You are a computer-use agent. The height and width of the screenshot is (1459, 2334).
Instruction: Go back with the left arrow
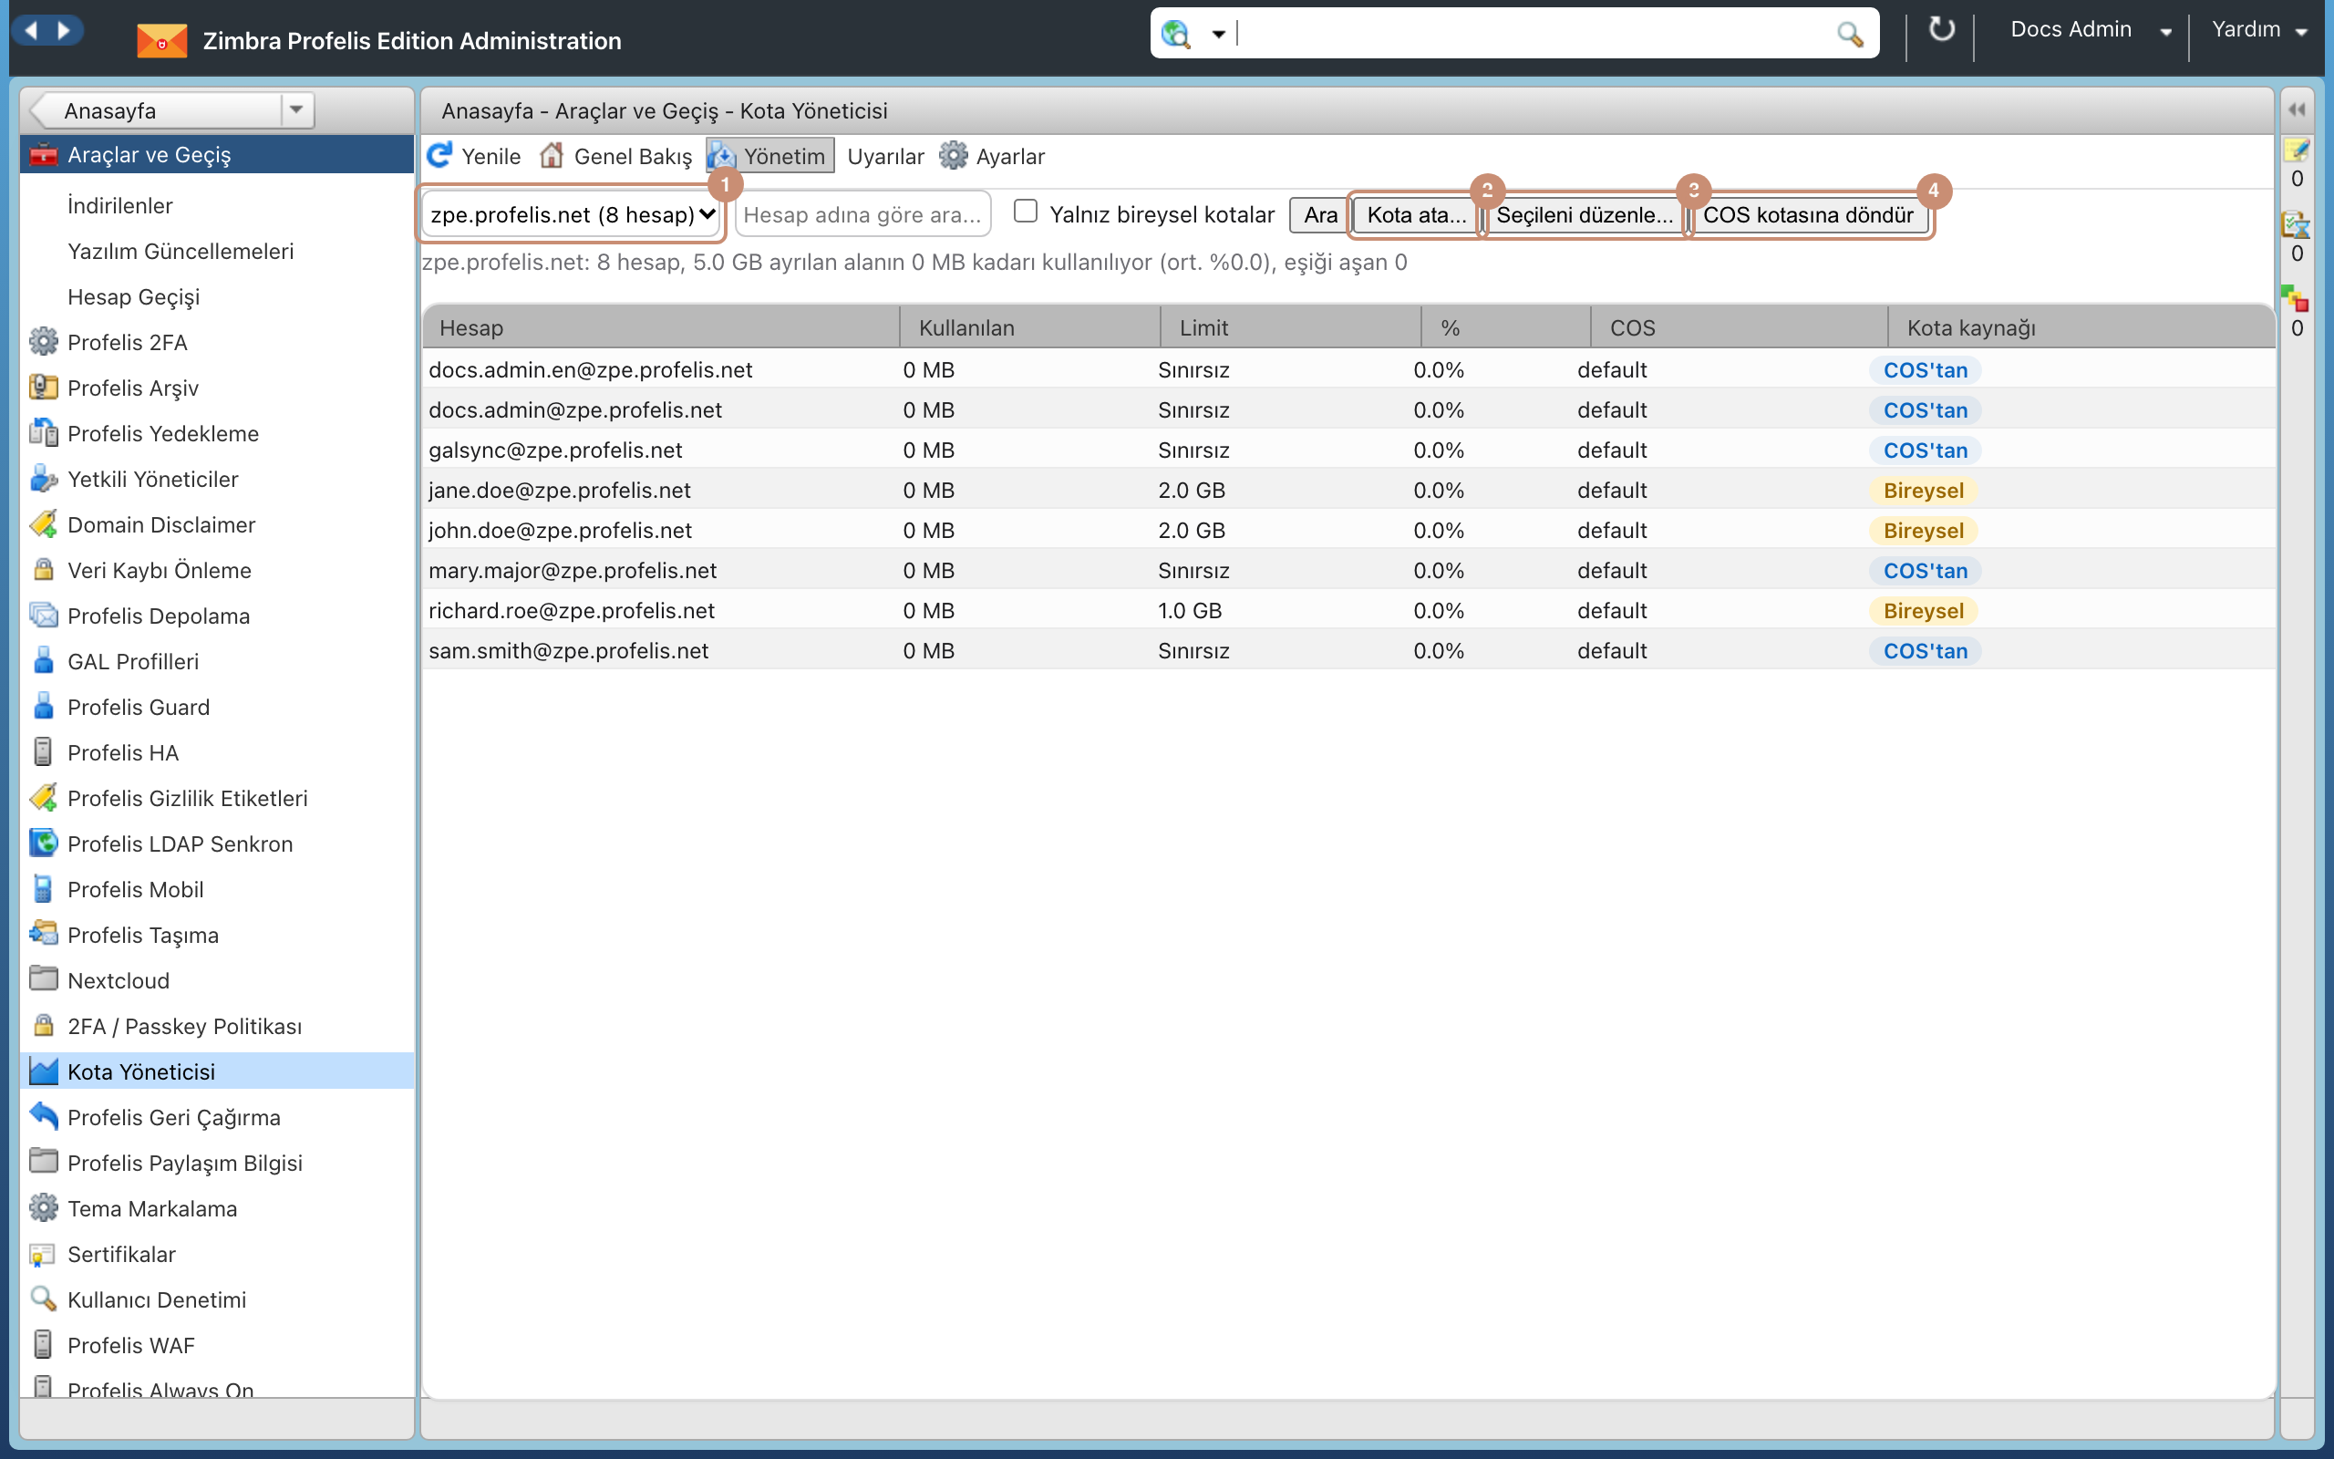click(x=31, y=30)
